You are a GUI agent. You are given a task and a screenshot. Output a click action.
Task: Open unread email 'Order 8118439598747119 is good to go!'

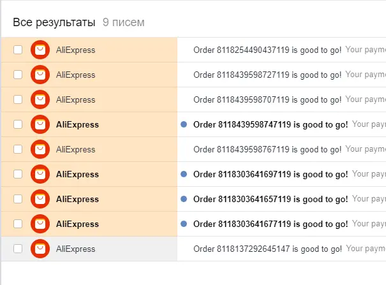[x=271, y=125]
